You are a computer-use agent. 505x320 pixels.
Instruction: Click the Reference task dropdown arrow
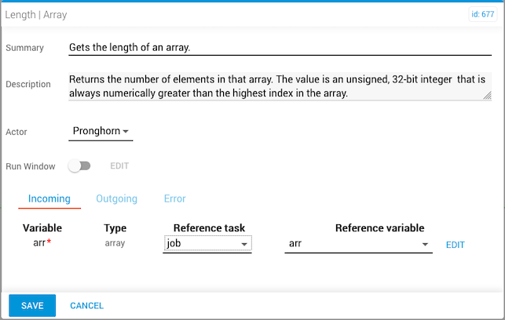[244, 245]
